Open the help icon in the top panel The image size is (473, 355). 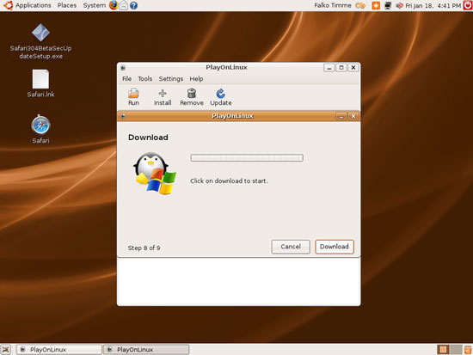point(133,5)
